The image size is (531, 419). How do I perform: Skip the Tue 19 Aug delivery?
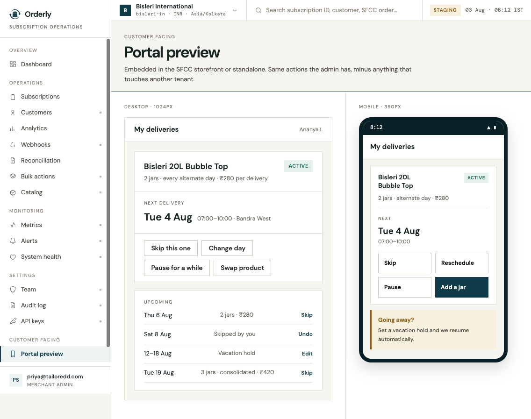(x=307, y=373)
